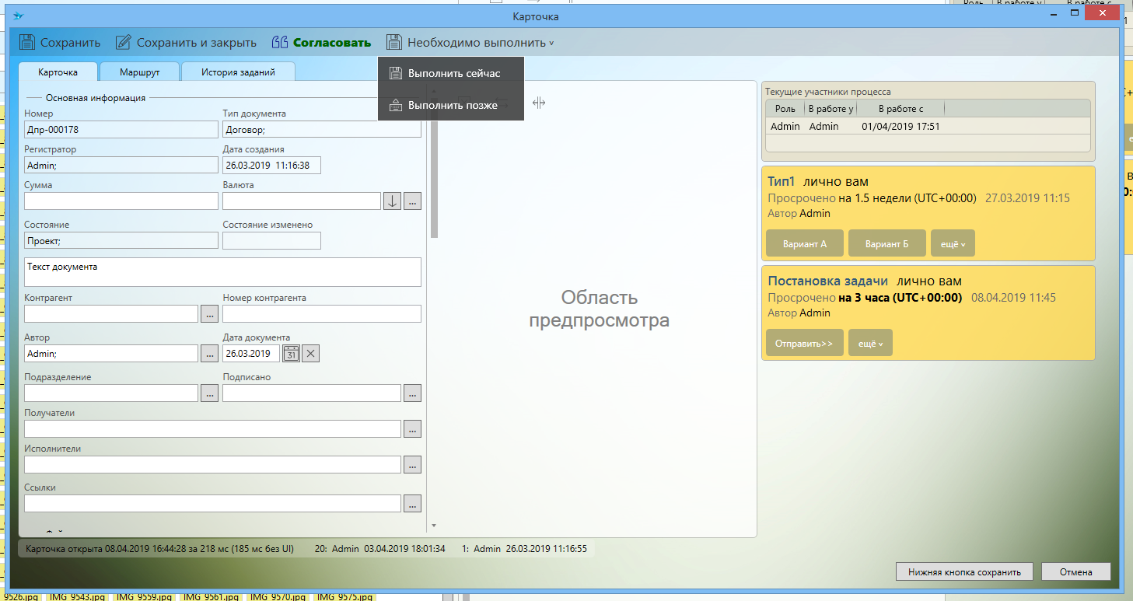Expand ещё options in Постановка задачи task

click(x=870, y=343)
